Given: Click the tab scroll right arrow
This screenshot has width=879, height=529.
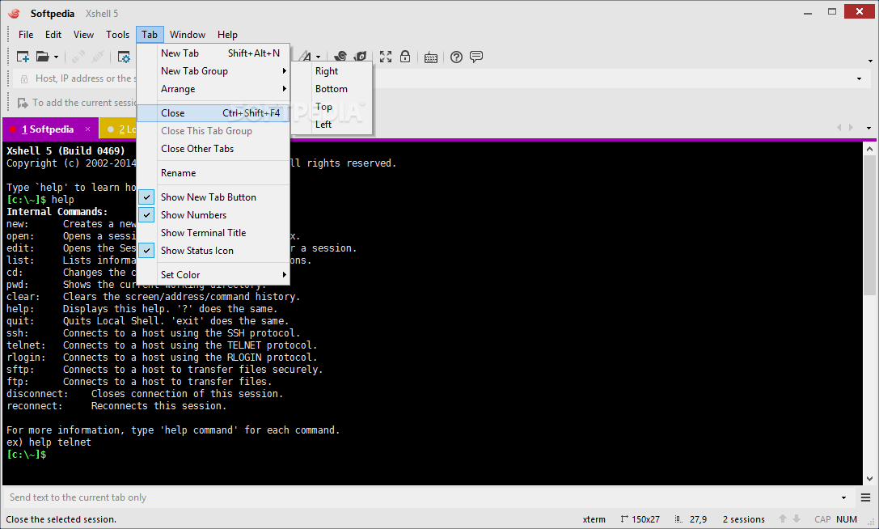Looking at the screenshot, I should (x=851, y=128).
